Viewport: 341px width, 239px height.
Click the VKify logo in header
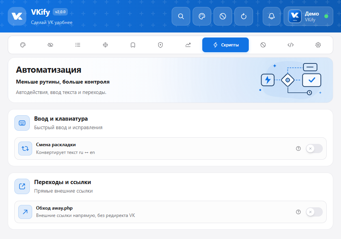(17, 16)
